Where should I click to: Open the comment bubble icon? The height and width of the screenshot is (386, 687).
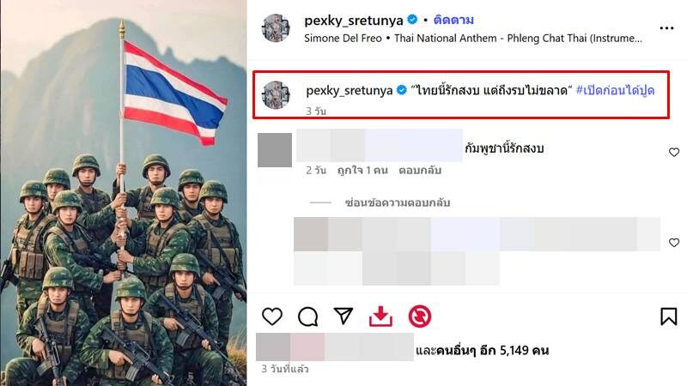pos(307,317)
